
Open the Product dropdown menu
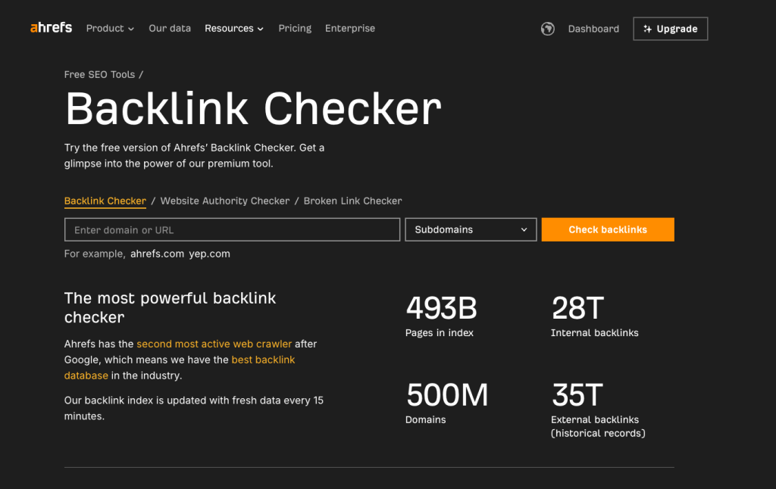click(x=105, y=28)
